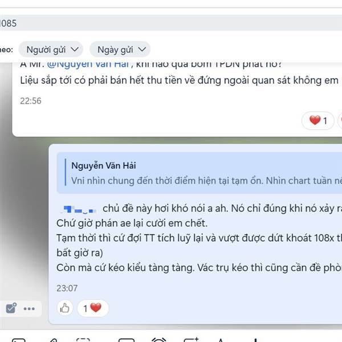Click the screenshot capture icon in toolbar
Screen dimensions: 342x342
(83, 340)
